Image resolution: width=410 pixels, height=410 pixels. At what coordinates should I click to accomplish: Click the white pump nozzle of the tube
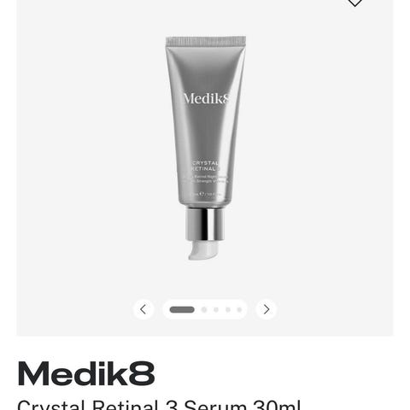pyautogui.click(x=202, y=250)
